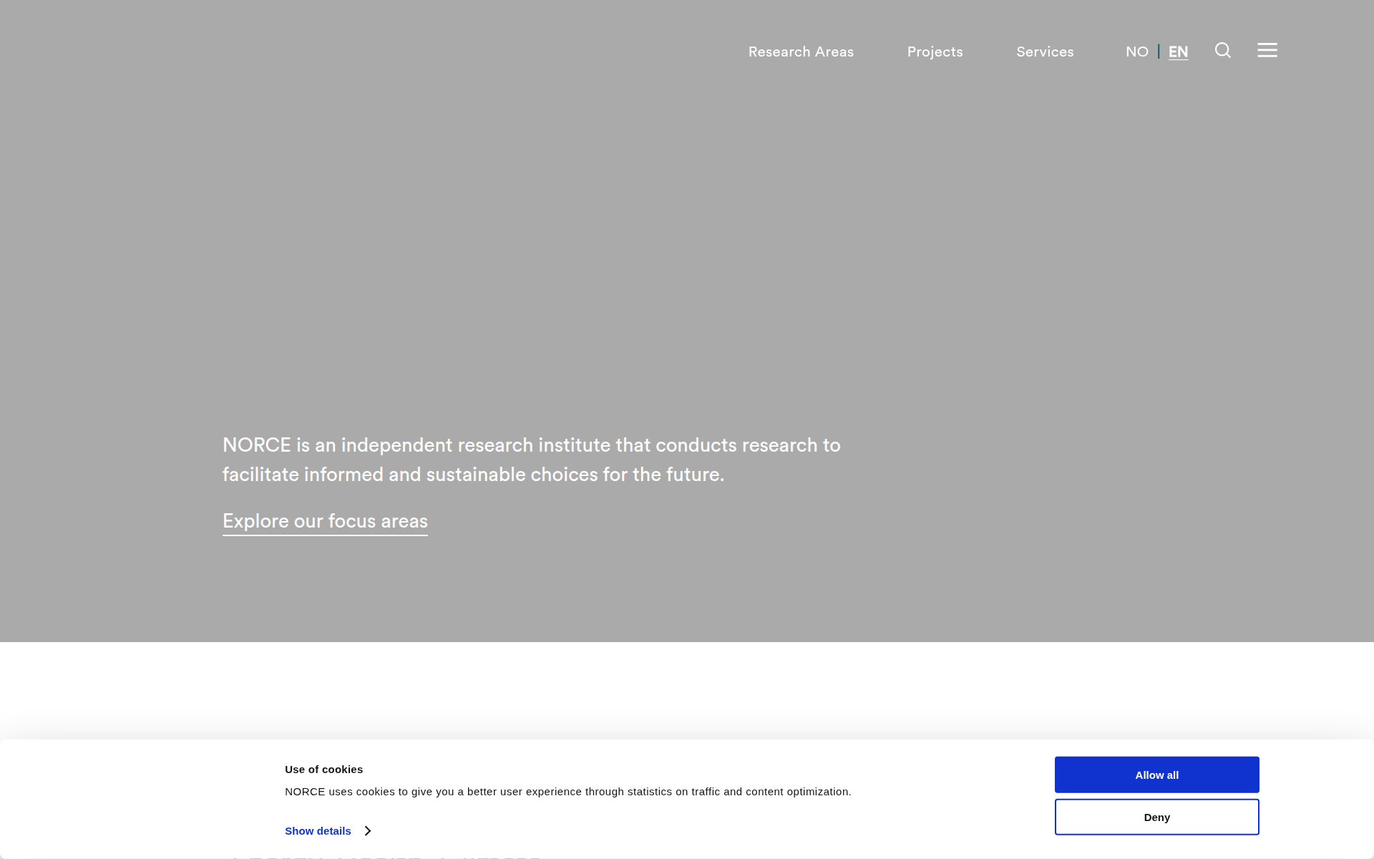
Task: Switch language to NO
Action: (1137, 52)
